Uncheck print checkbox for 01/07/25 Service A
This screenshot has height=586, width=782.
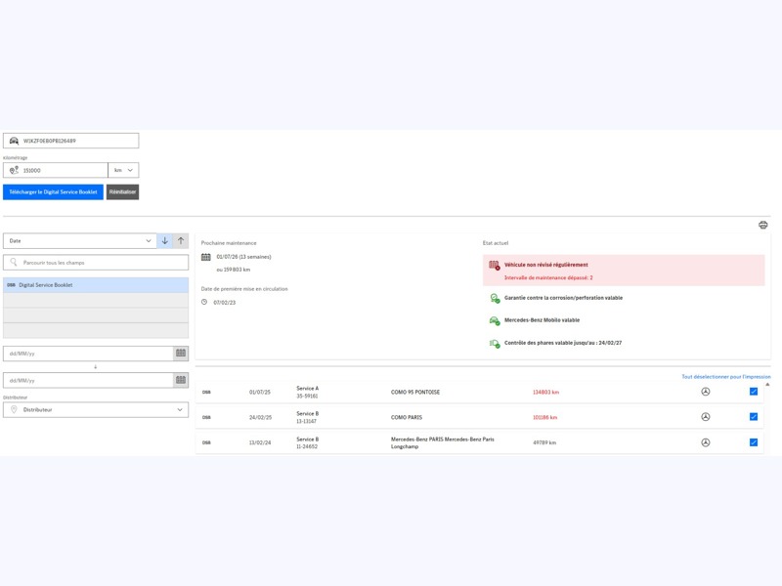click(754, 392)
